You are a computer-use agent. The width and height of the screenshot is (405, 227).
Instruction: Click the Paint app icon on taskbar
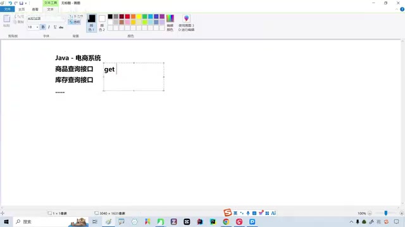pos(108,221)
